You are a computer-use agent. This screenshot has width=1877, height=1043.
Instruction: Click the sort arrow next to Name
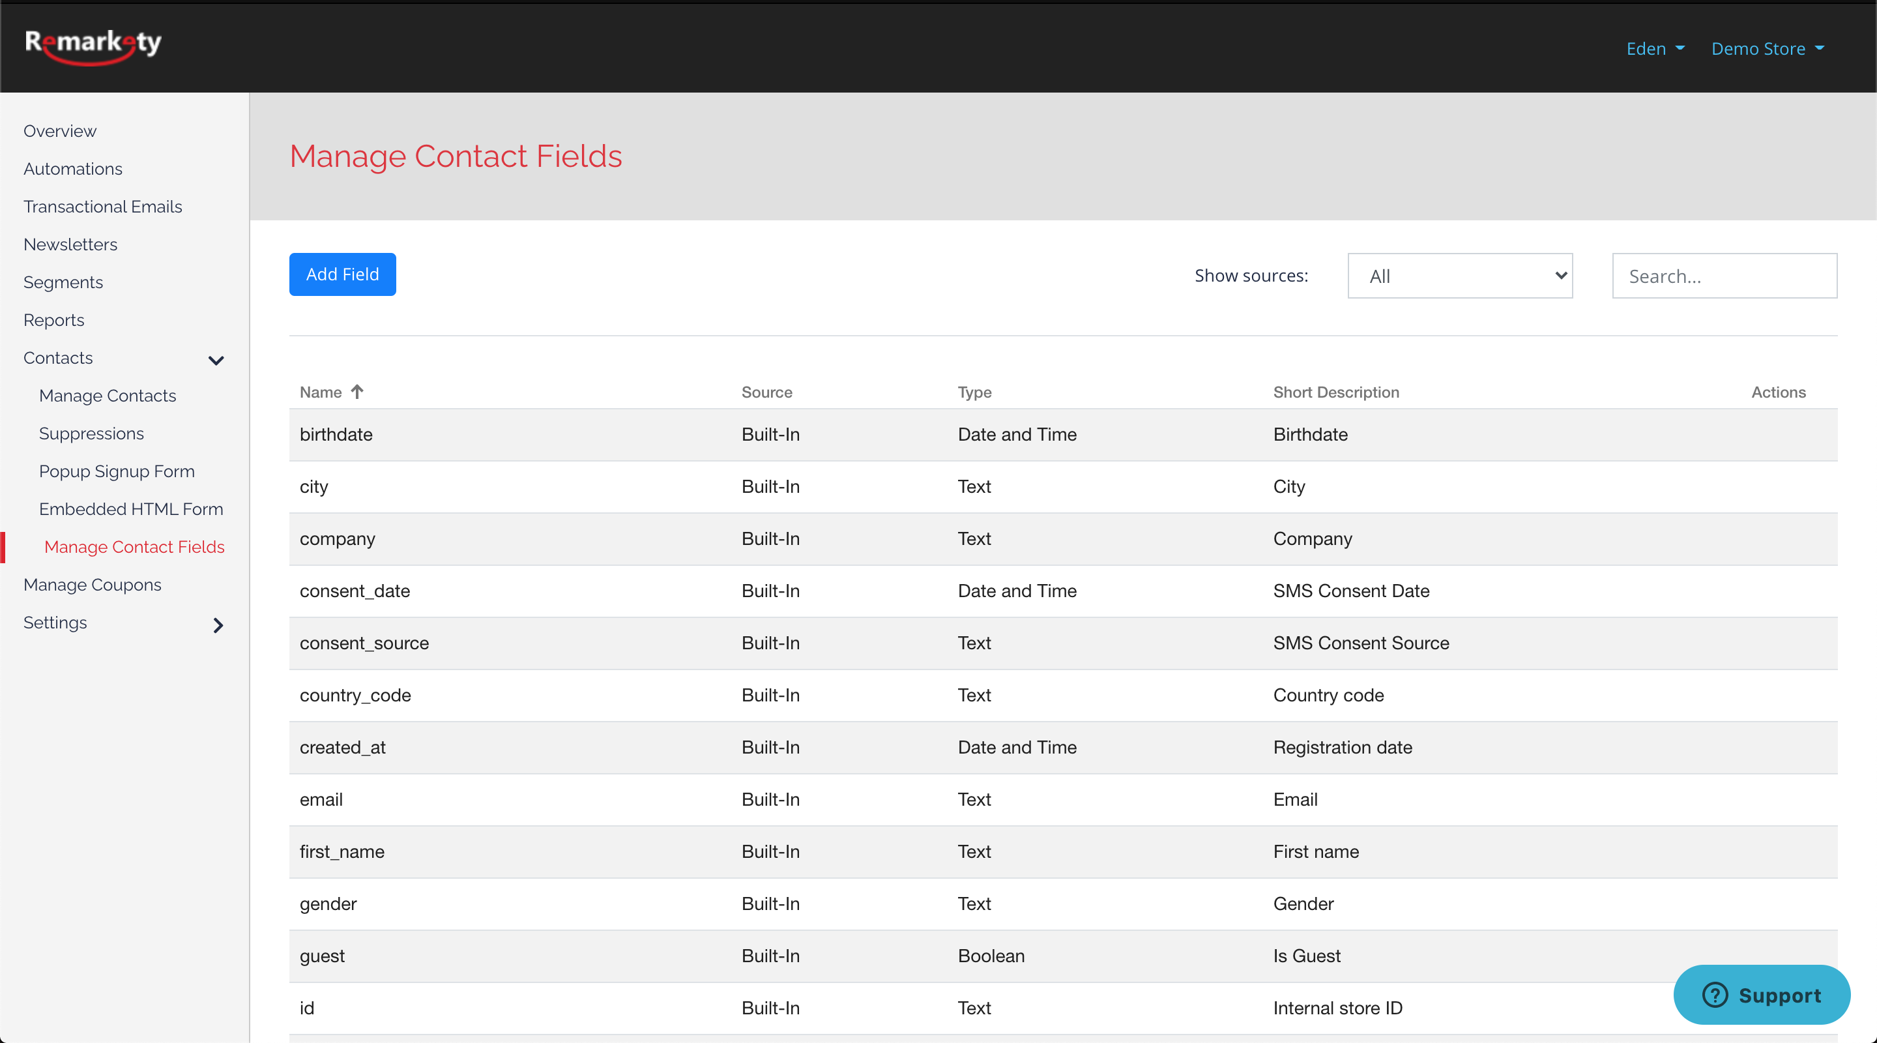[357, 391]
